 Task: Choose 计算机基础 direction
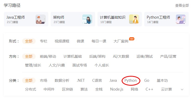tap(73, 56)
